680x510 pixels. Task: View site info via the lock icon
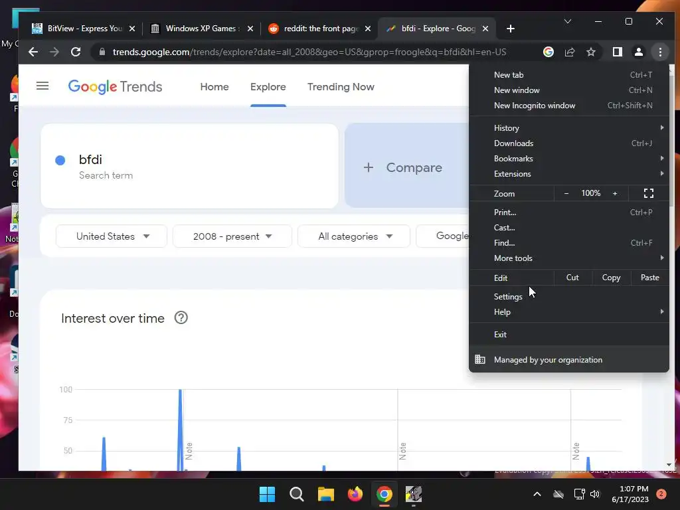(102, 52)
